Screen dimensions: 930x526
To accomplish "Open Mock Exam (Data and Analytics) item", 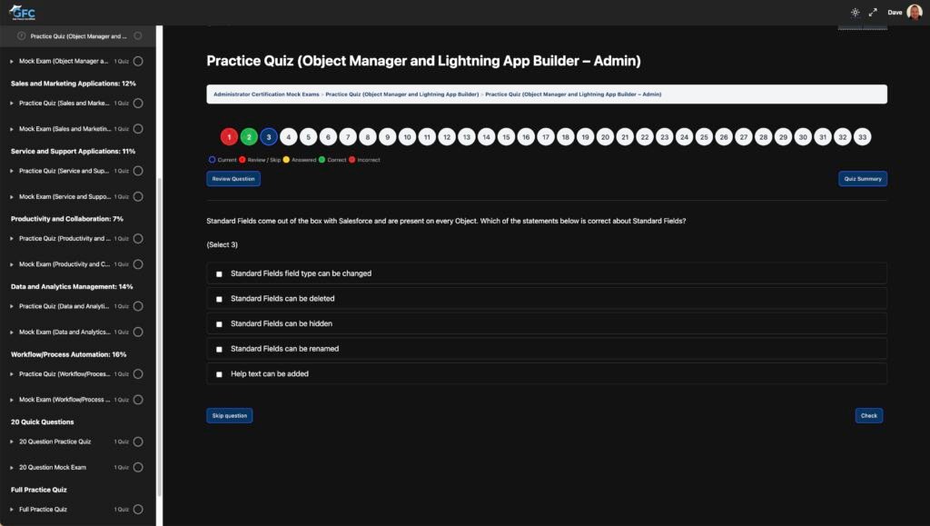I will point(64,332).
